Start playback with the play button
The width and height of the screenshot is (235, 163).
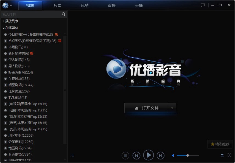(x=149, y=155)
